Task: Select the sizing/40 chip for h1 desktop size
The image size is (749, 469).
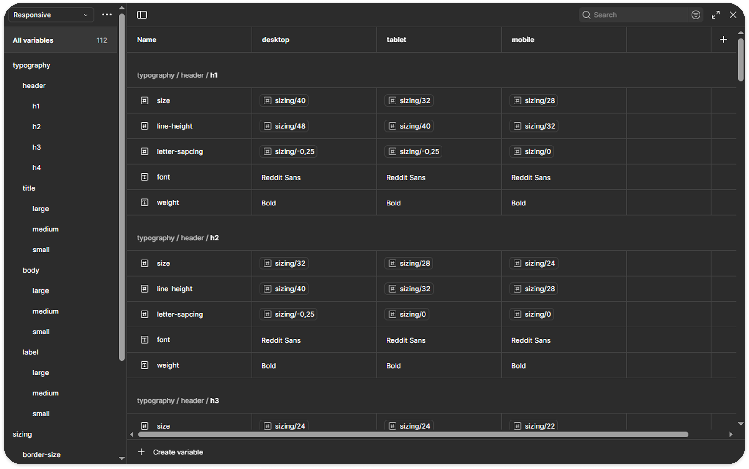Action: click(x=283, y=100)
